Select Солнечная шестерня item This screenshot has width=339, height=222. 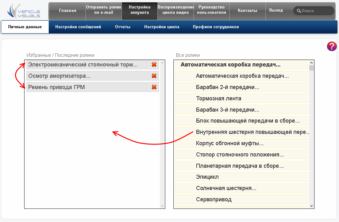(x=242, y=188)
